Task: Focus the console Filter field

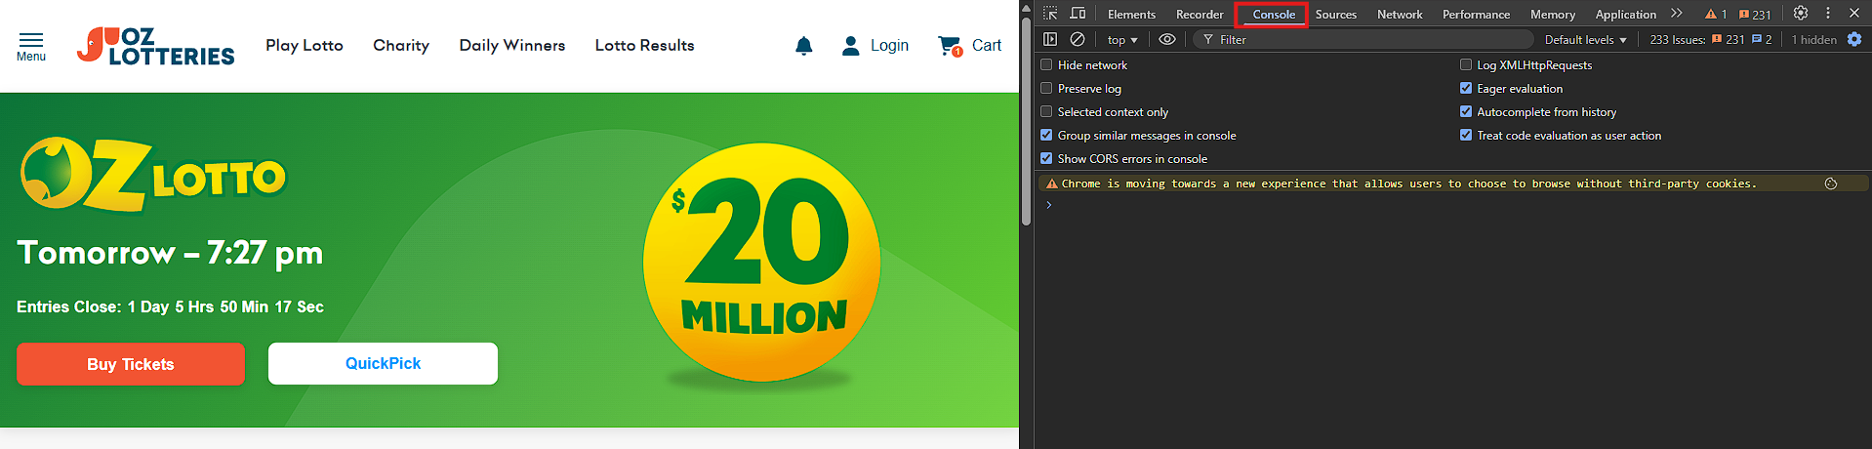Action: click(1363, 39)
